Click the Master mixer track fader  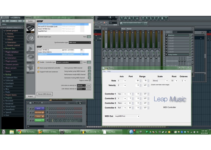click(x=104, y=57)
